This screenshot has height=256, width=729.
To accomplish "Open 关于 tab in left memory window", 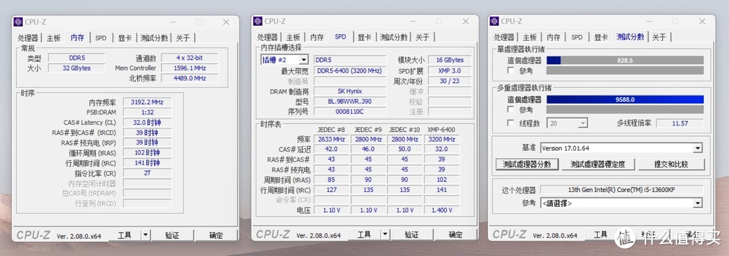I will coord(183,38).
